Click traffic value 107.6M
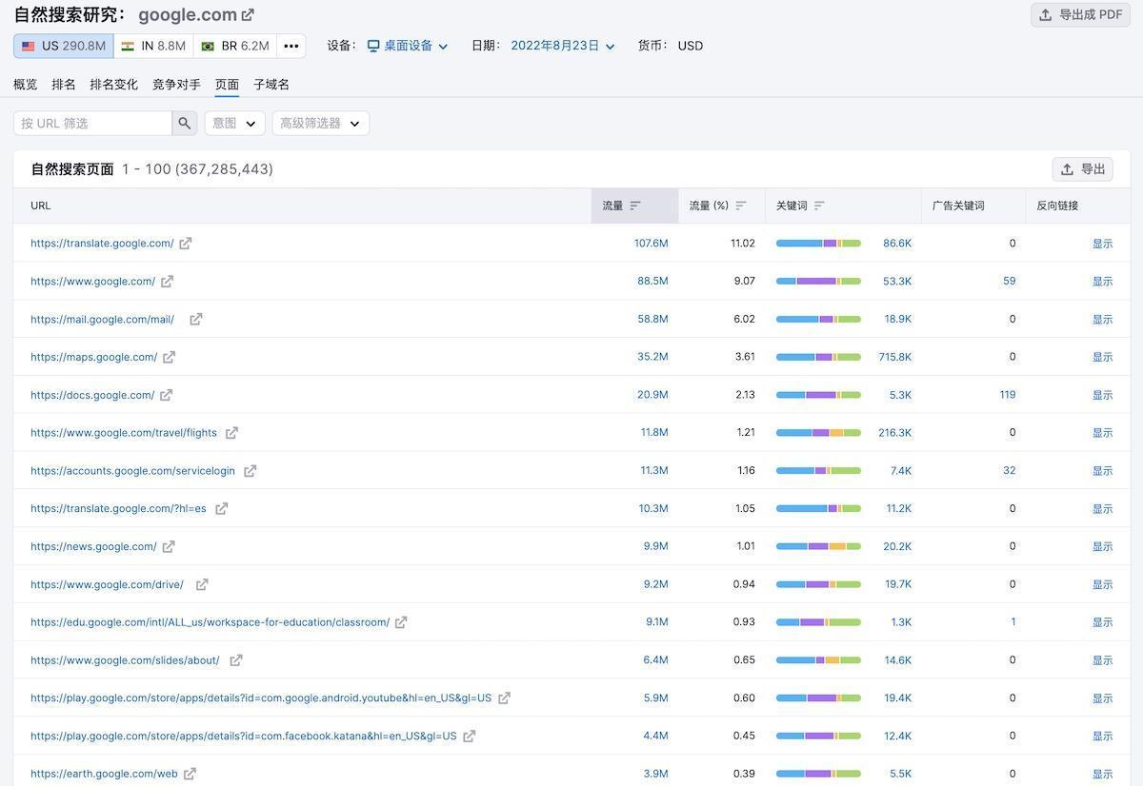Screen dimensions: 1143x786 tap(652, 244)
